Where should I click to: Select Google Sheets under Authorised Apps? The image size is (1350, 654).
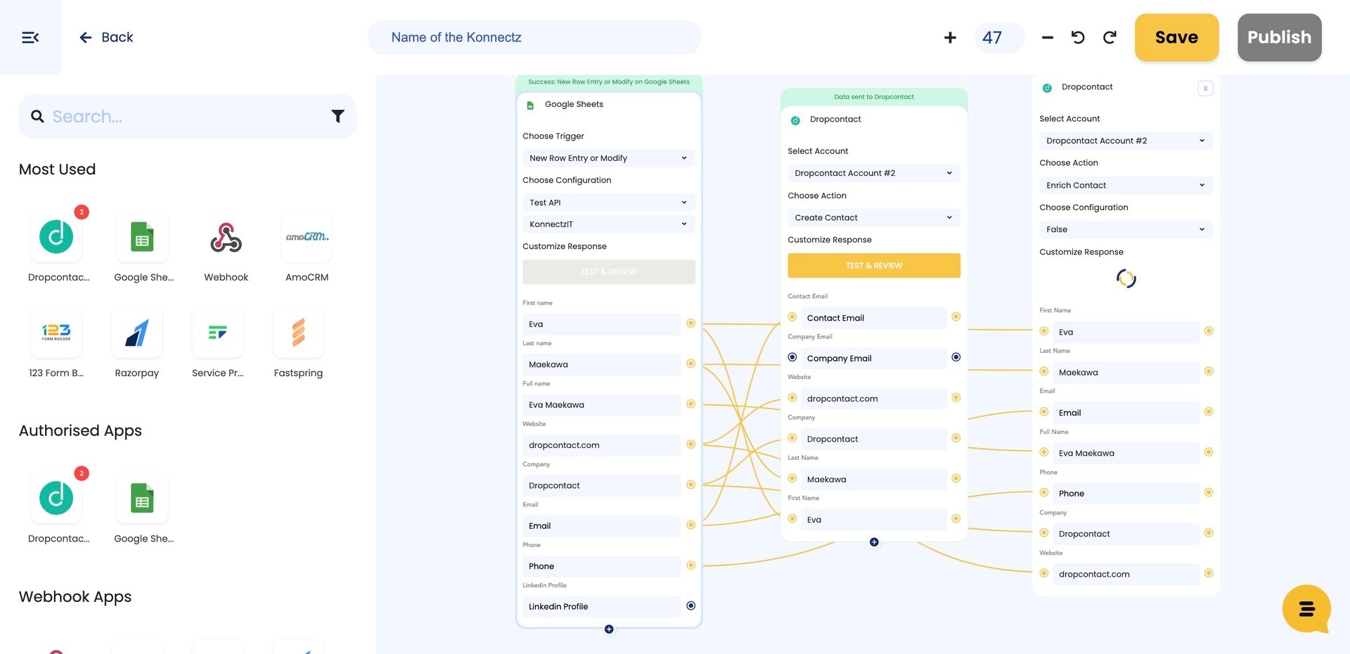[142, 498]
